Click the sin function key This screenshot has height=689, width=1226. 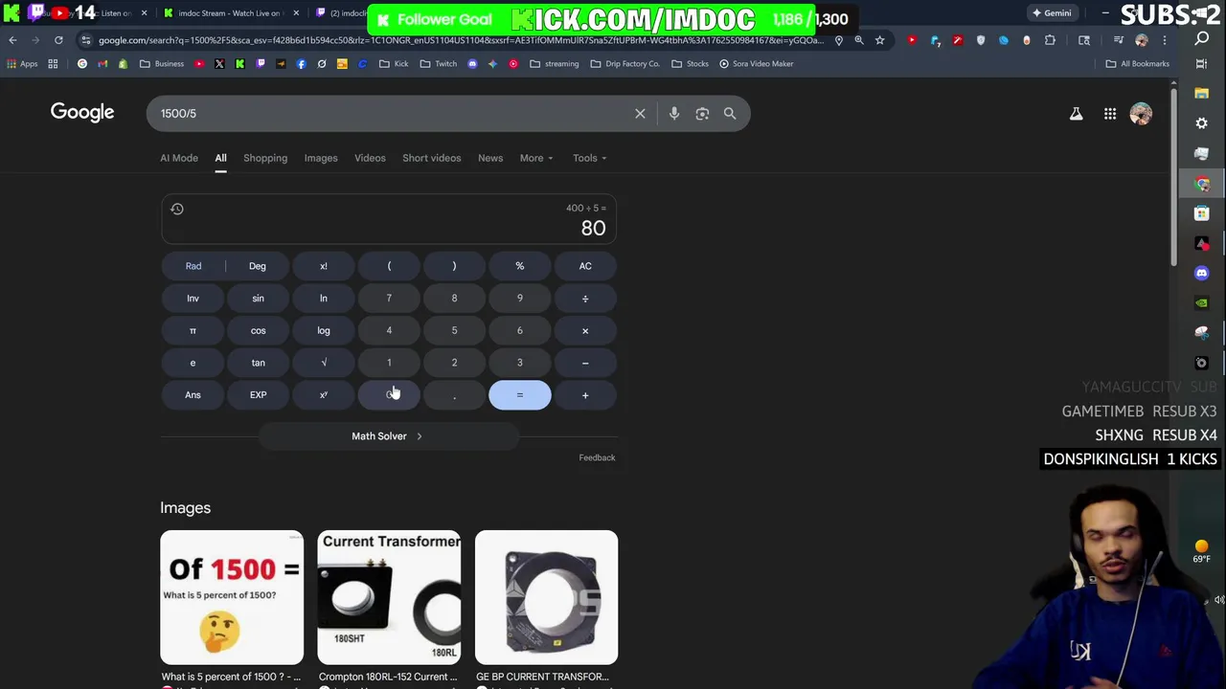258,299
